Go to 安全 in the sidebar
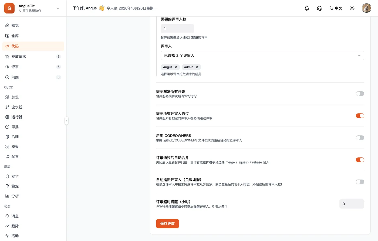This screenshot has height=241, width=378. (x=33, y=176)
